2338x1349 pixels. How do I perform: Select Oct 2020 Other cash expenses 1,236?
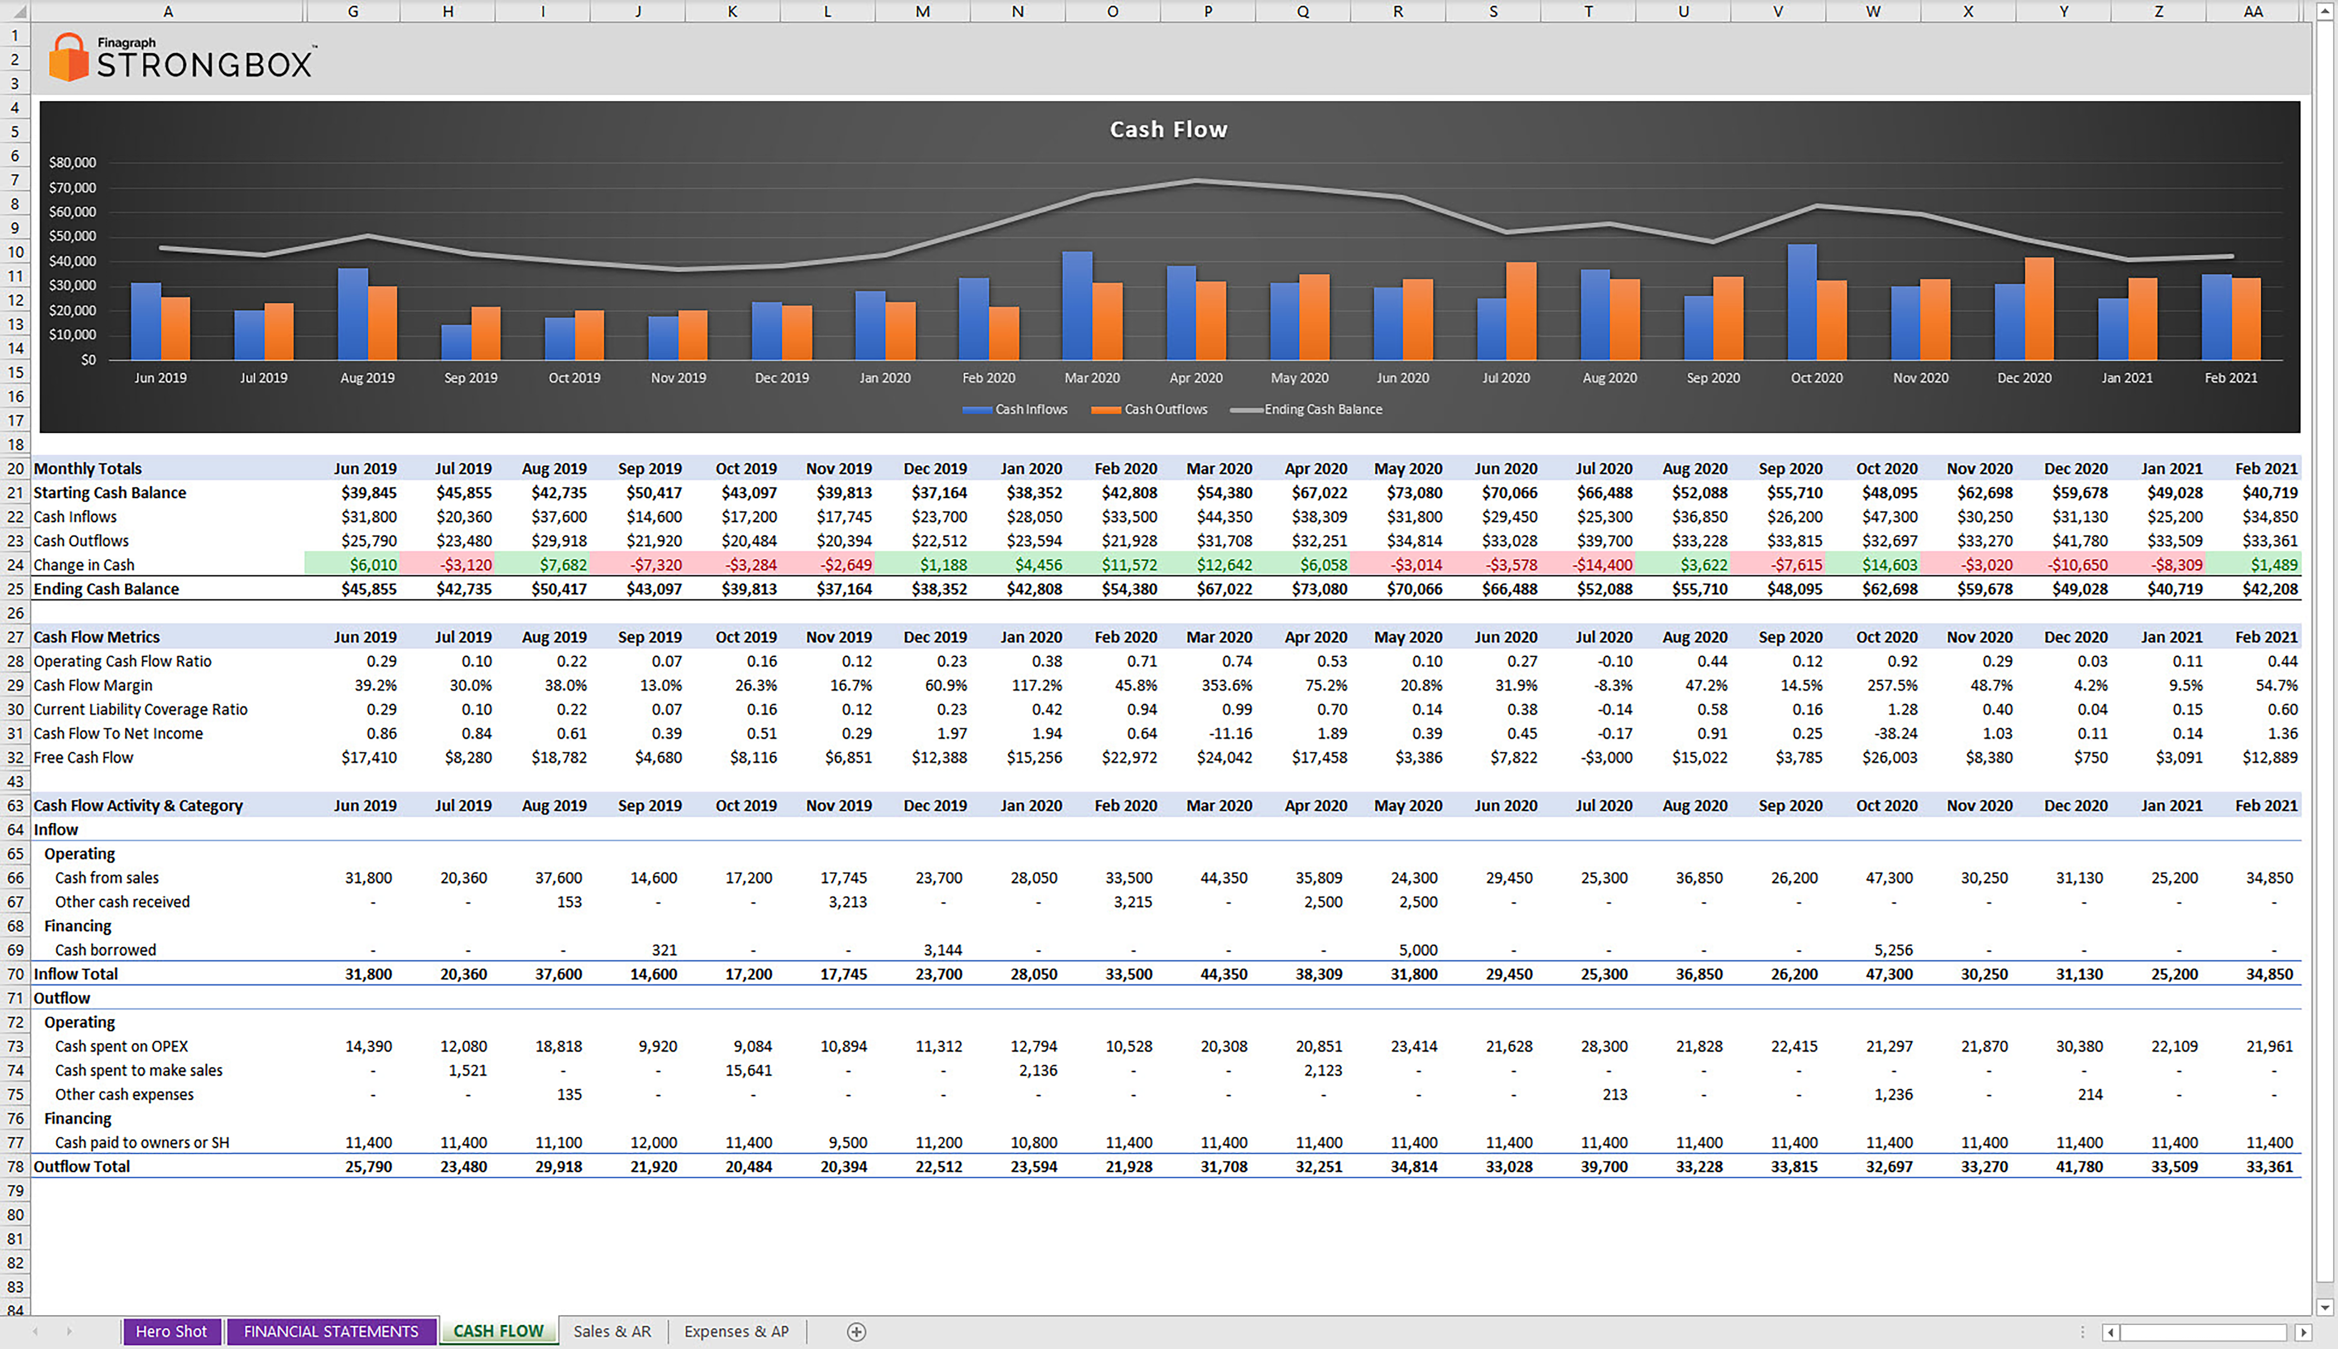coord(1873,1095)
